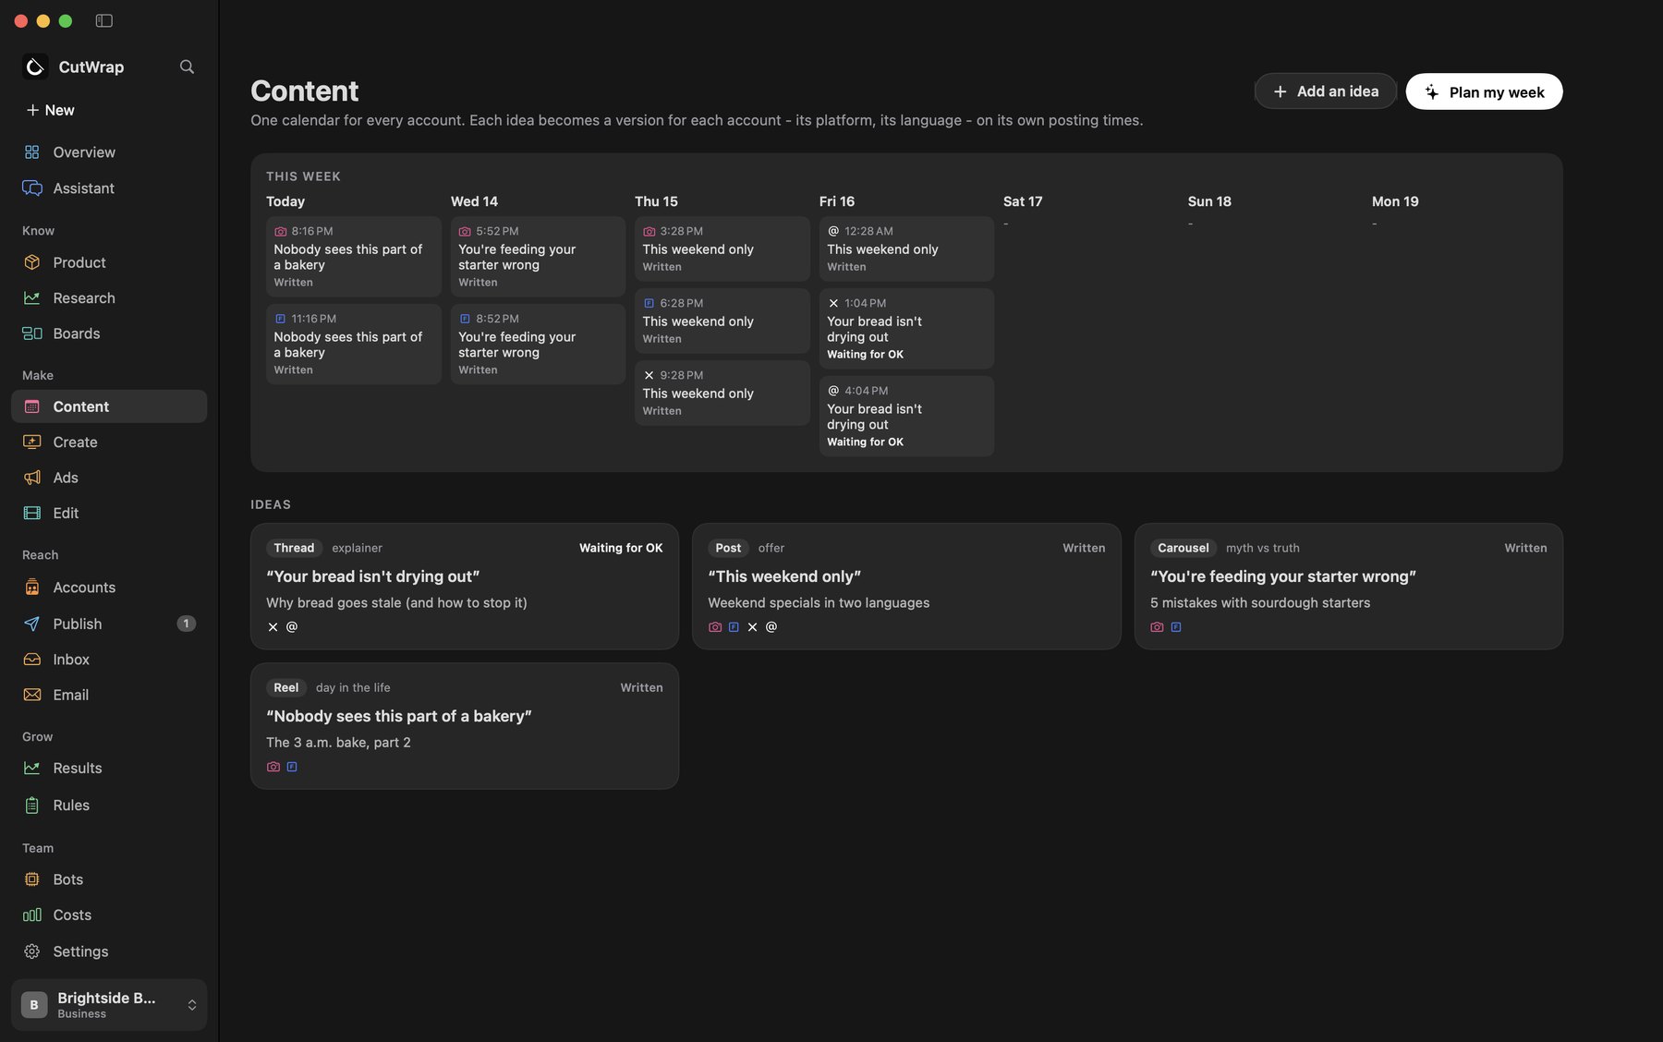Viewport: 1663px width, 1042px height.
Task: Click the Accounts icon in sidebar
Action: point(32,588)
